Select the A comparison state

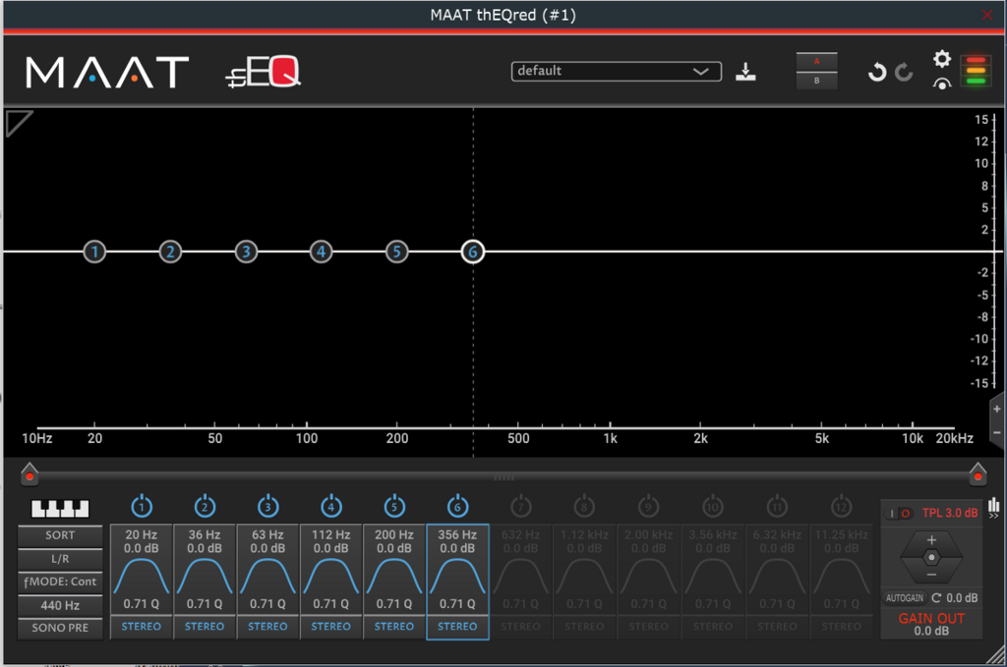816,62
